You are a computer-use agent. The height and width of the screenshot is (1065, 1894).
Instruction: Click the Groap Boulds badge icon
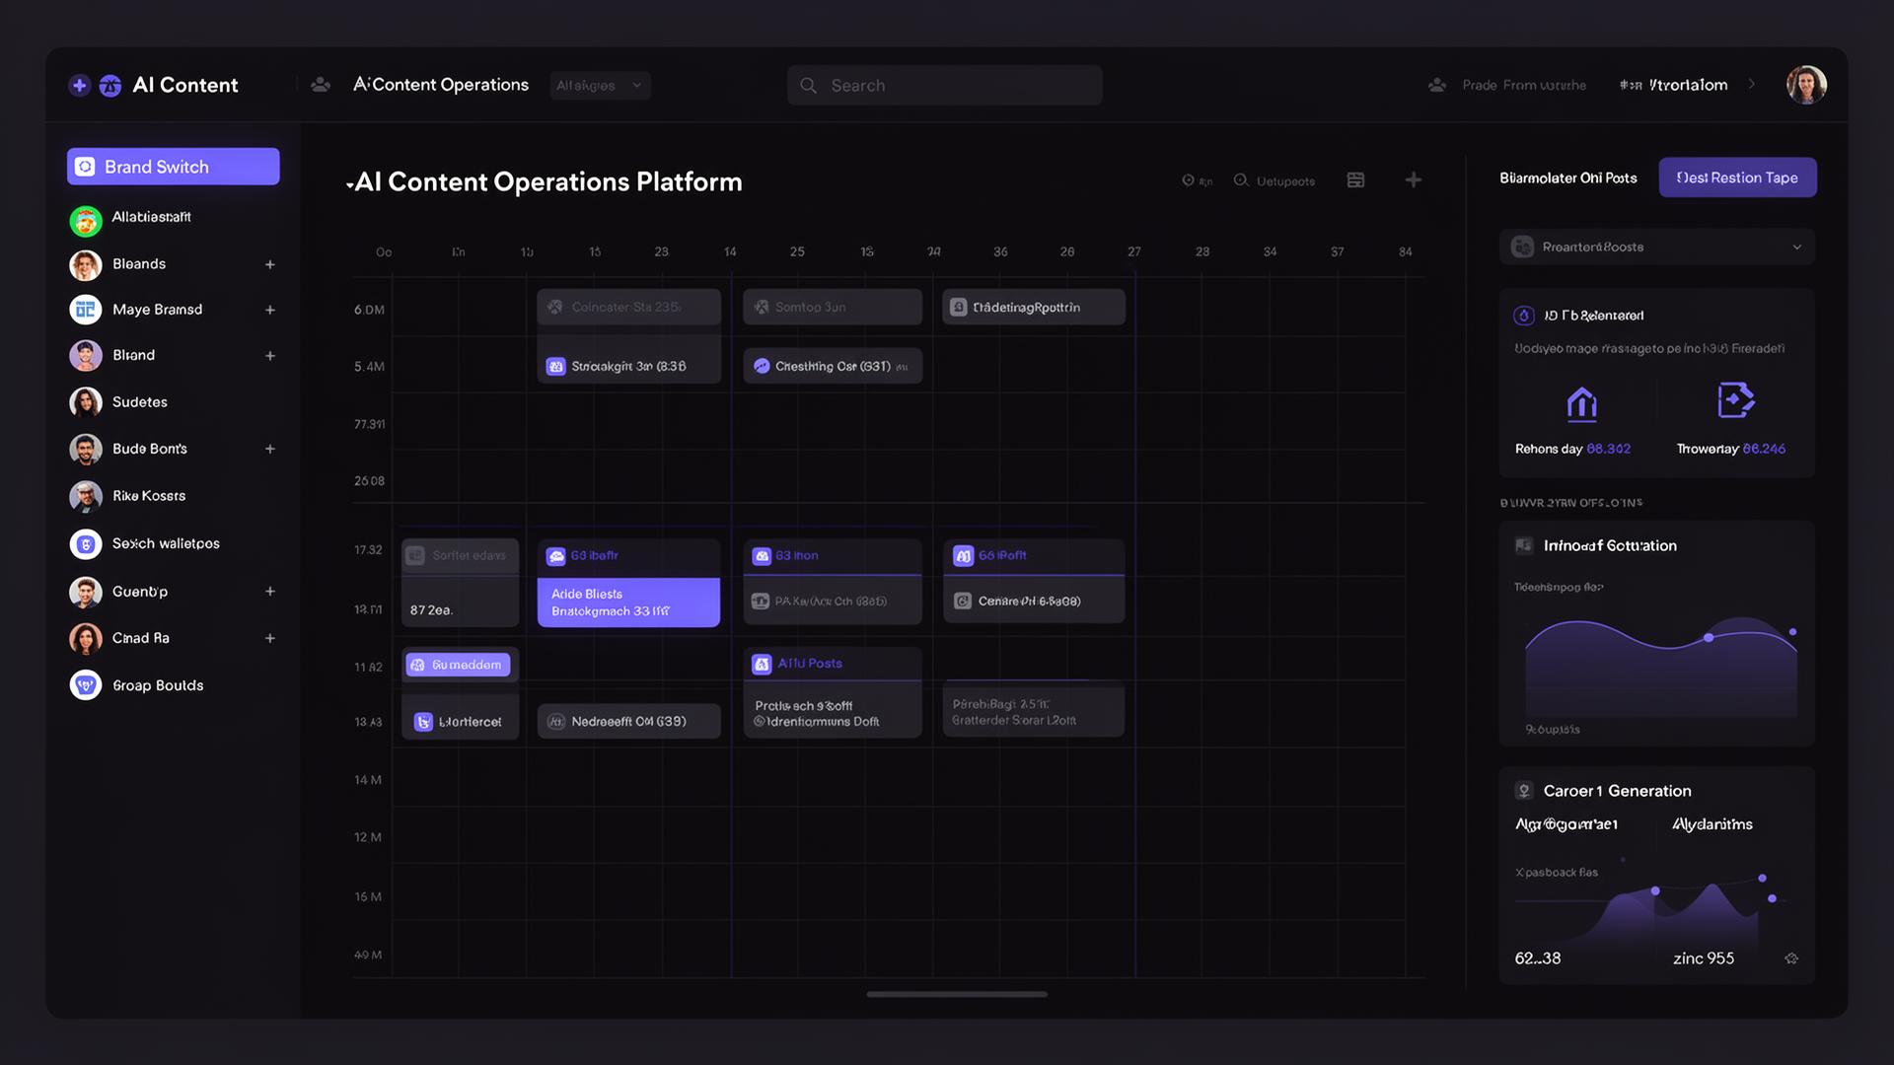coord(86,685)
